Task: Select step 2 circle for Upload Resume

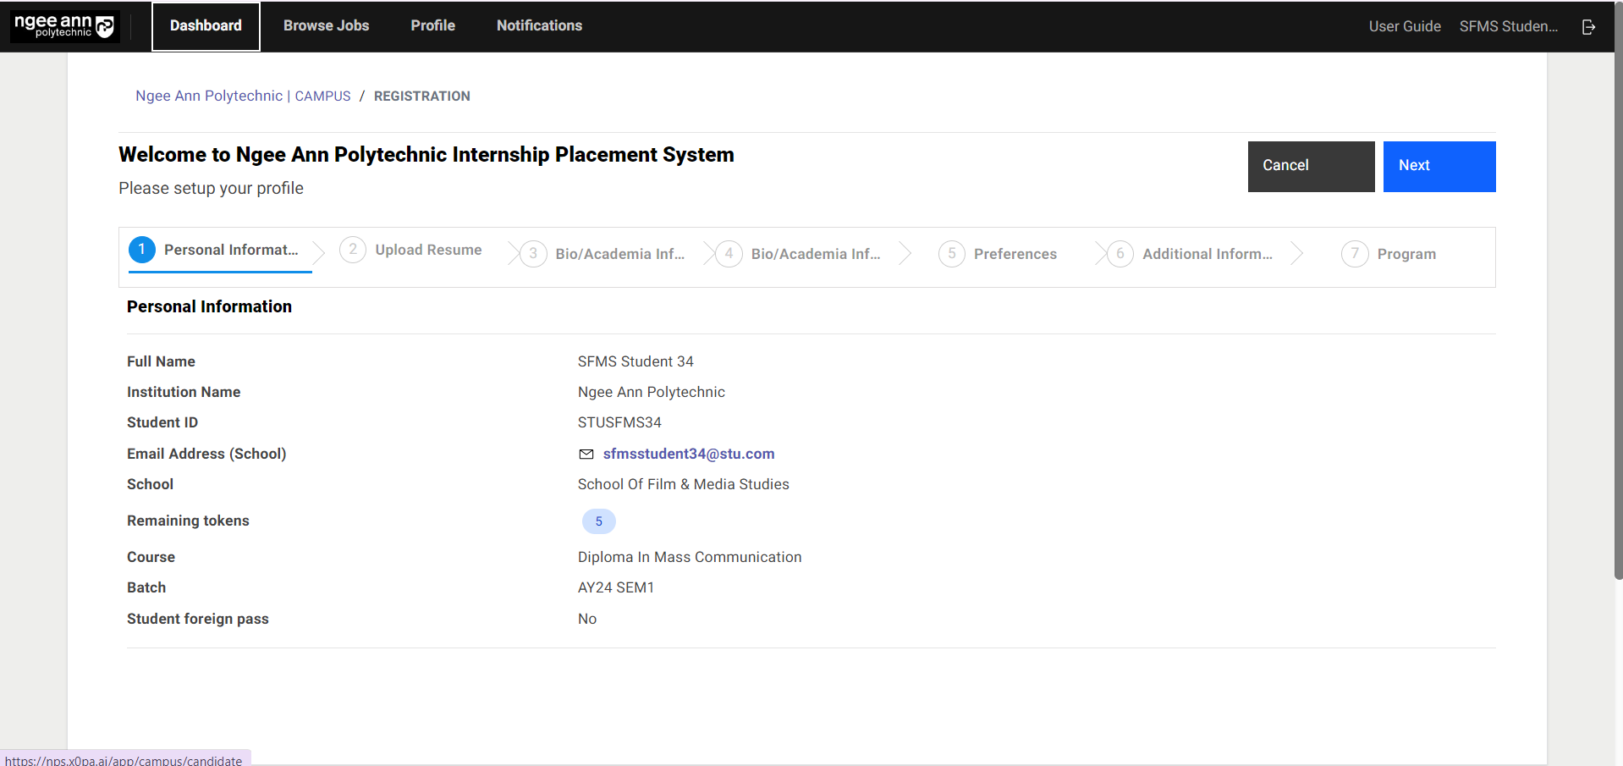Action: tap(353, 250)
